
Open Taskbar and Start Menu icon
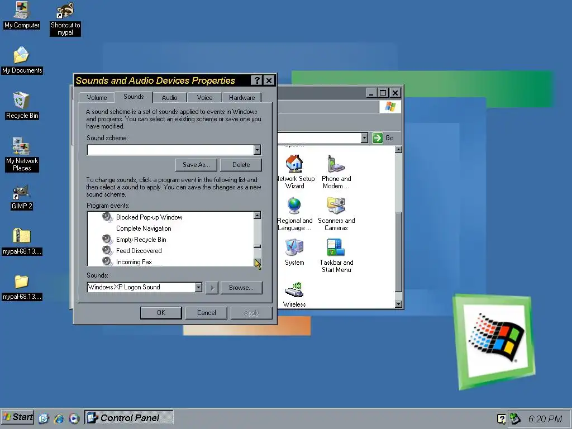(x=336, y=256)
